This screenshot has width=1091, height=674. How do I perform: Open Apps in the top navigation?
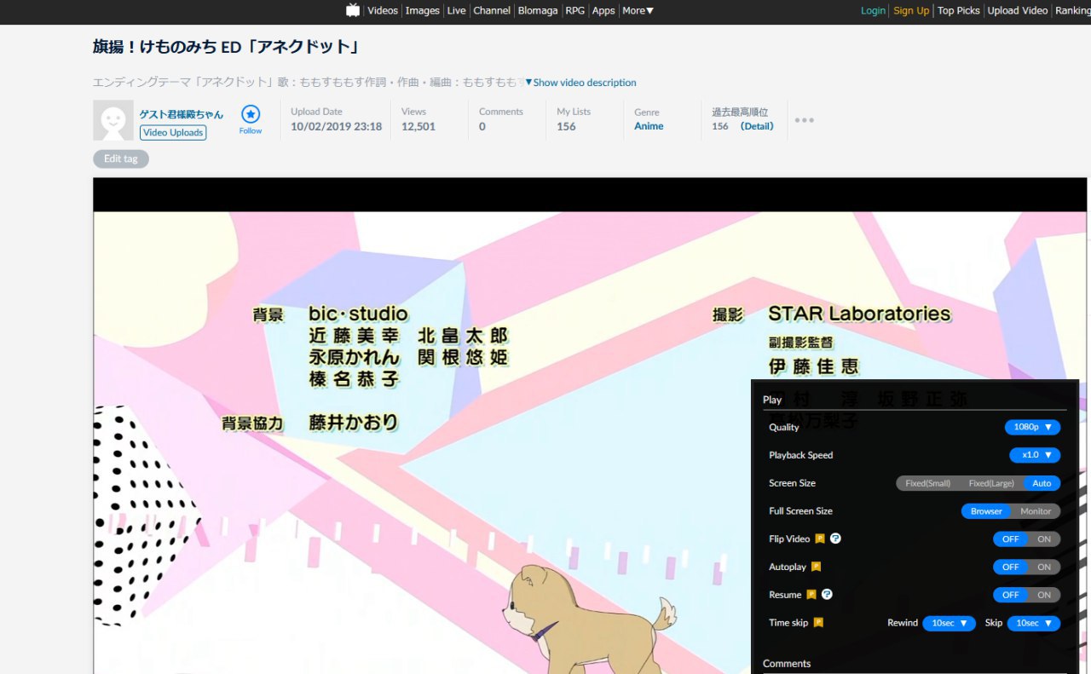(x=603, y=10)
